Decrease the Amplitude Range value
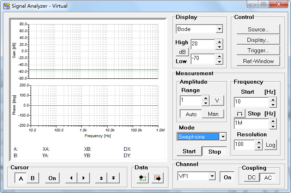This screenshot has height=193, width=291. pyautogui.click(x=206, y=103)
